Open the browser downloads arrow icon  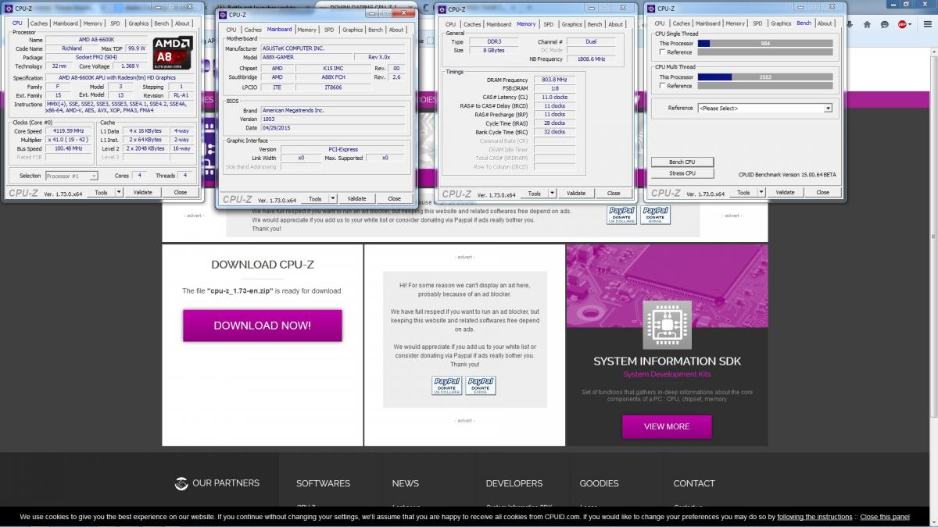(x=851, y=24)
